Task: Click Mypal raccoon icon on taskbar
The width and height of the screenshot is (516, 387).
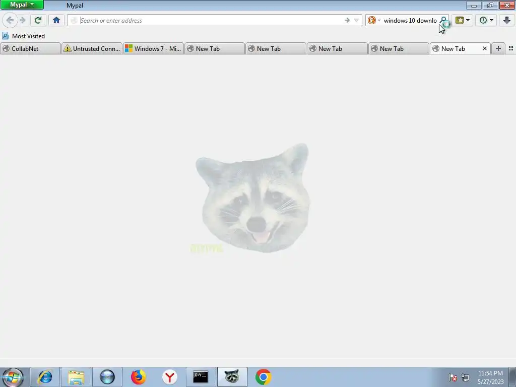Action: click(x=232, y=377)
